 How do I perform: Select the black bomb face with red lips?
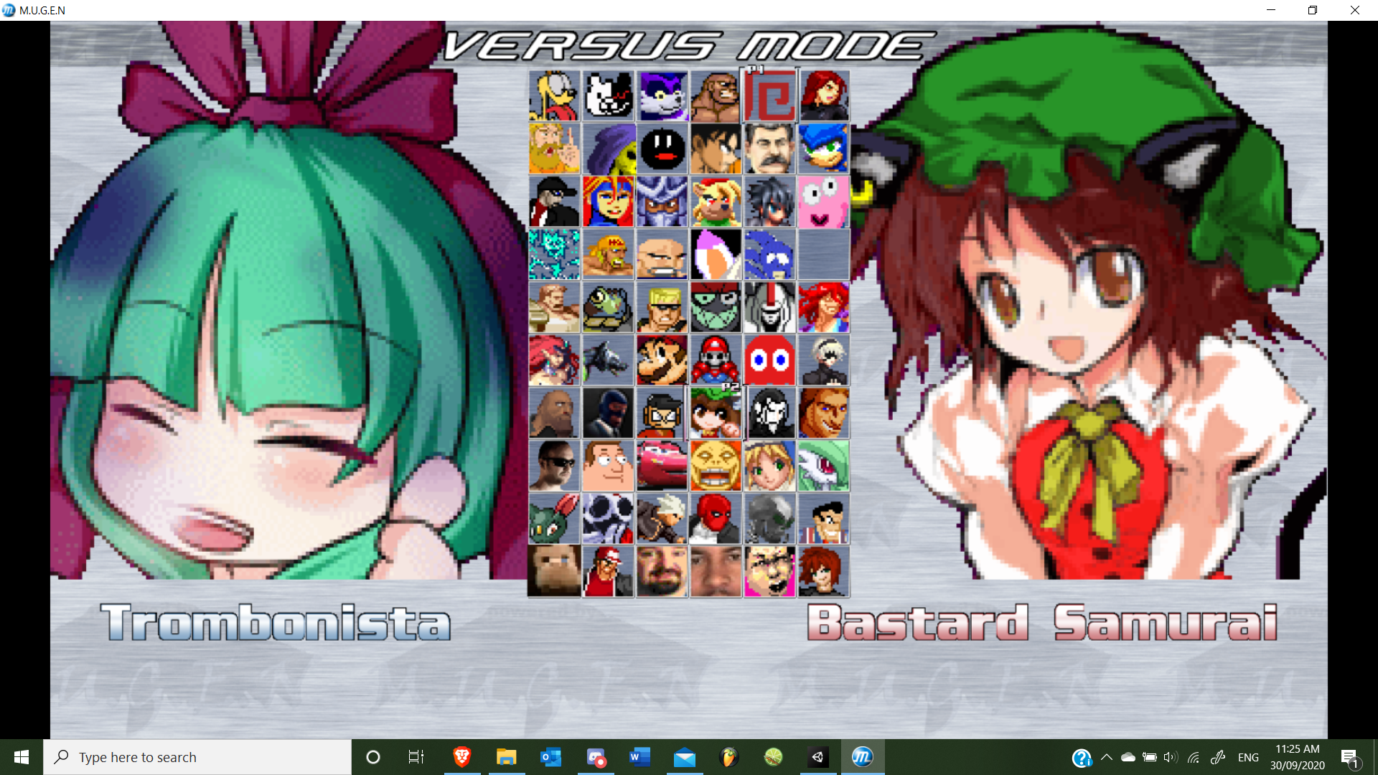662,149
